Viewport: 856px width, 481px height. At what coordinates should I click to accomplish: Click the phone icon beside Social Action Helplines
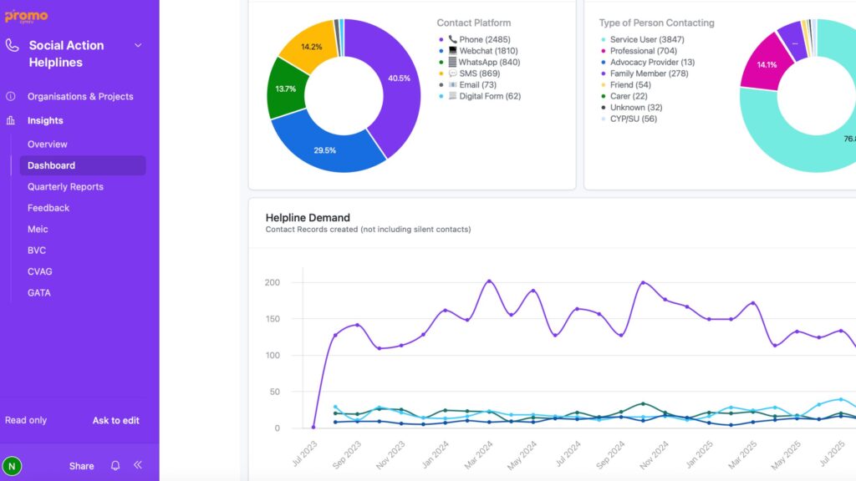12,46
